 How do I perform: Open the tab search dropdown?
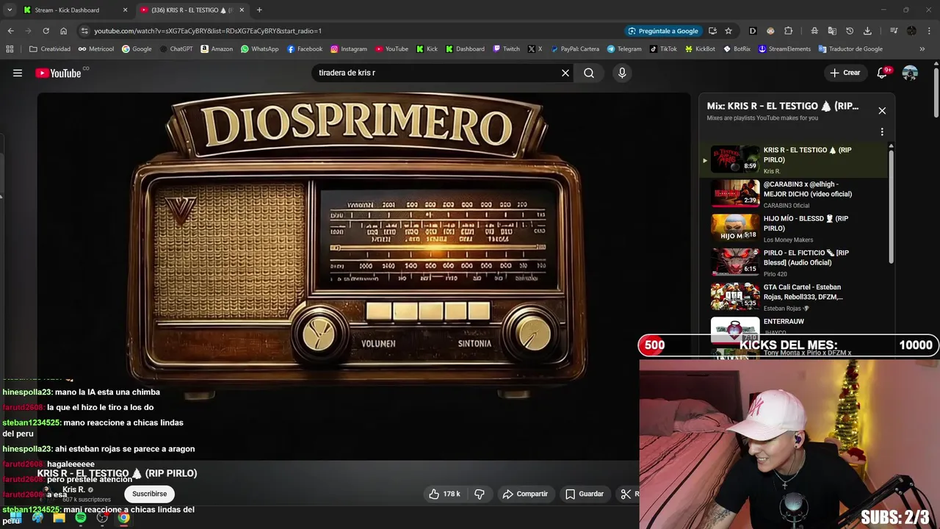10,10
